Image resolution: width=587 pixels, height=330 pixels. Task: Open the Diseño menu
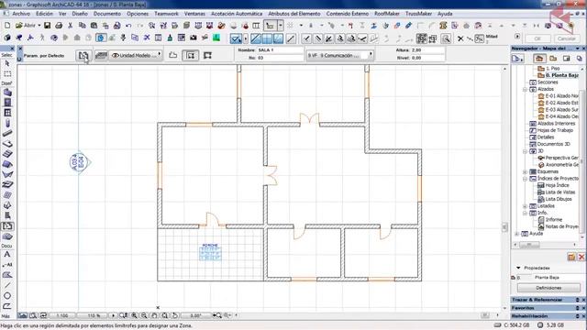(x=80, y=14)
